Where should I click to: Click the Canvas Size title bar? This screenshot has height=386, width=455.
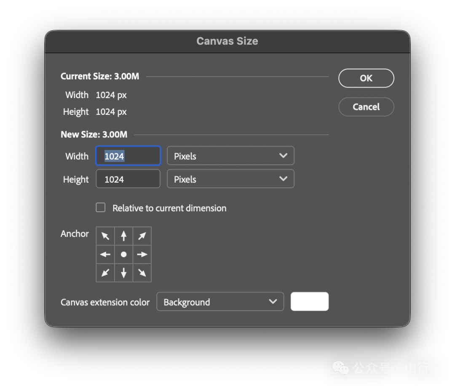227,41
